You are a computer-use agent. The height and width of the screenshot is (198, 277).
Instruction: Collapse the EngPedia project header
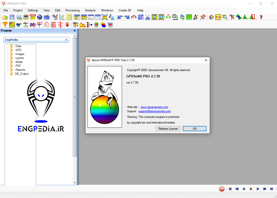[x=66, y=40]
